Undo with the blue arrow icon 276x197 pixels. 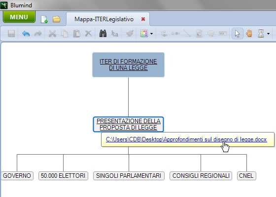pos(26,33)
